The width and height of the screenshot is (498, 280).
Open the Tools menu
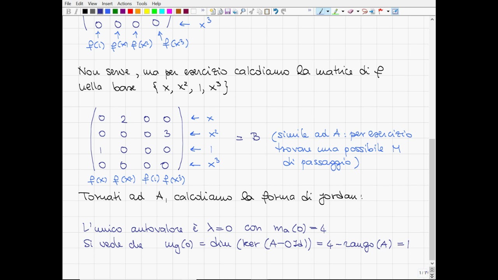click(142, 3)
